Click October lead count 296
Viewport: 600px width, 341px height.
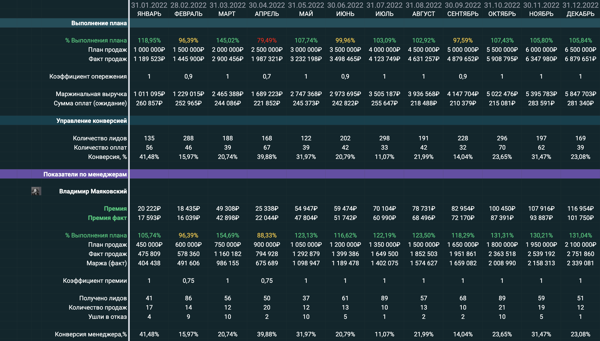tap(502, 138)
